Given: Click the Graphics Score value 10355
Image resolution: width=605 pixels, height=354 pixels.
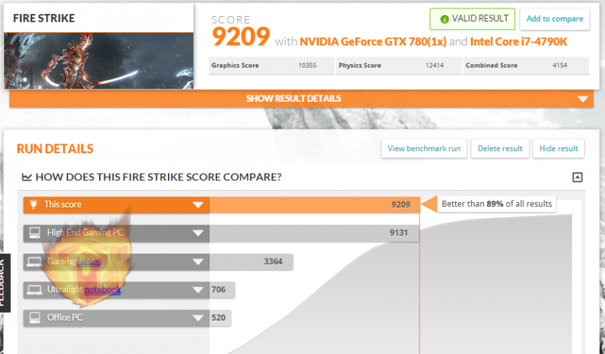Looking at the screenshot, I should click(x=307, y=66).
